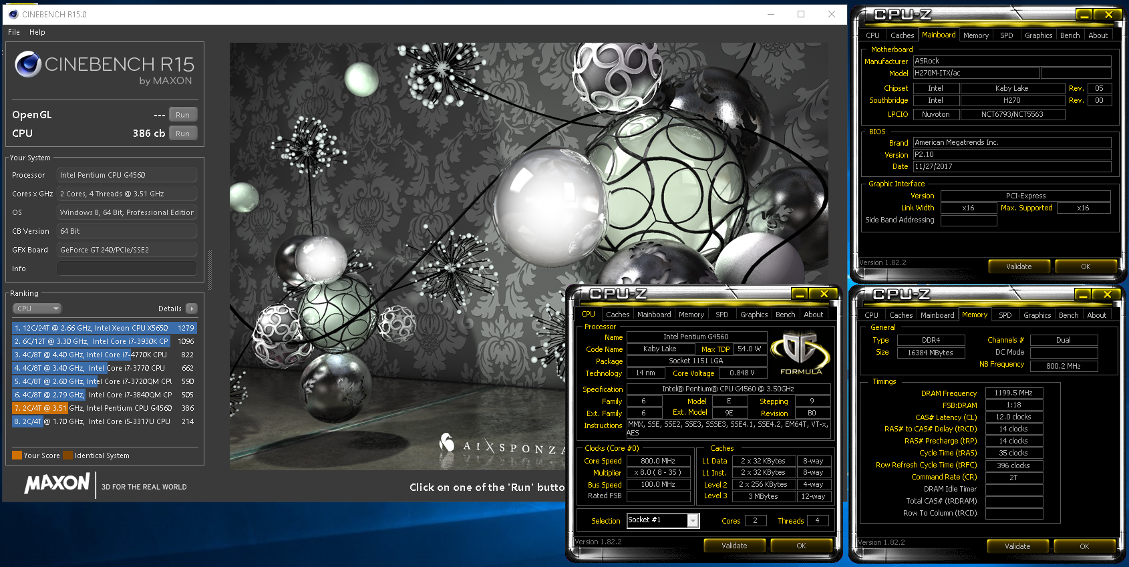Click the motherboard model H270M-ITX/ac field
1129x567 pixels.
click(x=976, y=73)
